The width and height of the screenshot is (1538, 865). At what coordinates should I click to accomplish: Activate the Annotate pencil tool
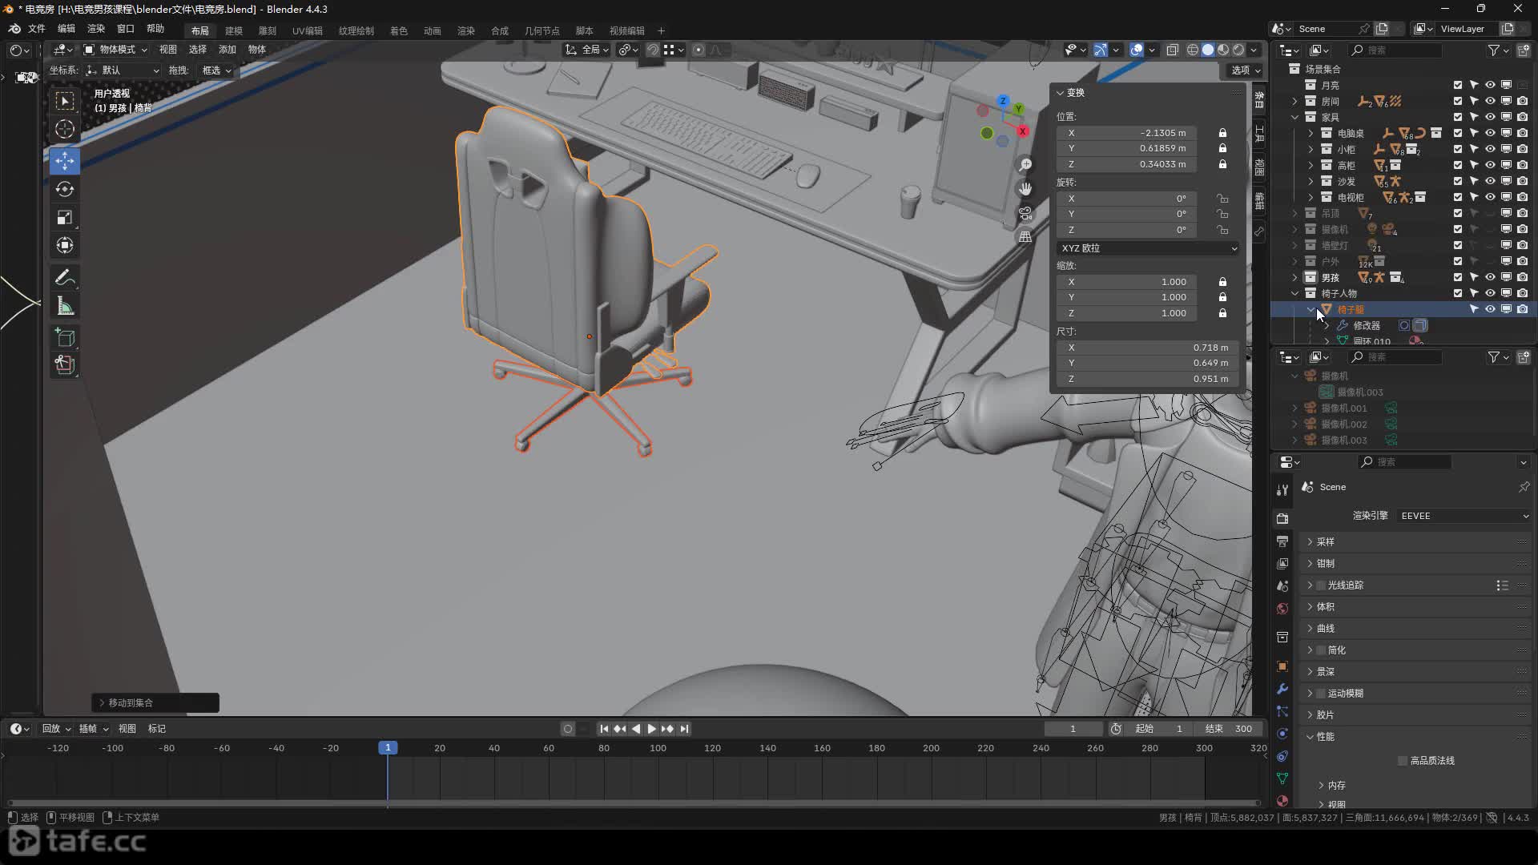(65, 278)
